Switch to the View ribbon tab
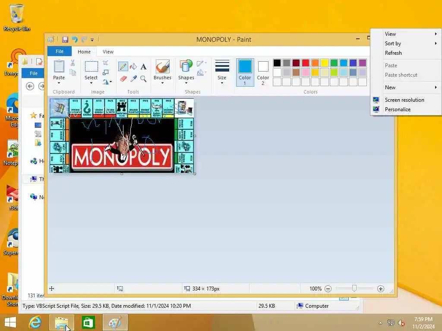This screenshot has width=442, height=331. click(x=108, y=52)
